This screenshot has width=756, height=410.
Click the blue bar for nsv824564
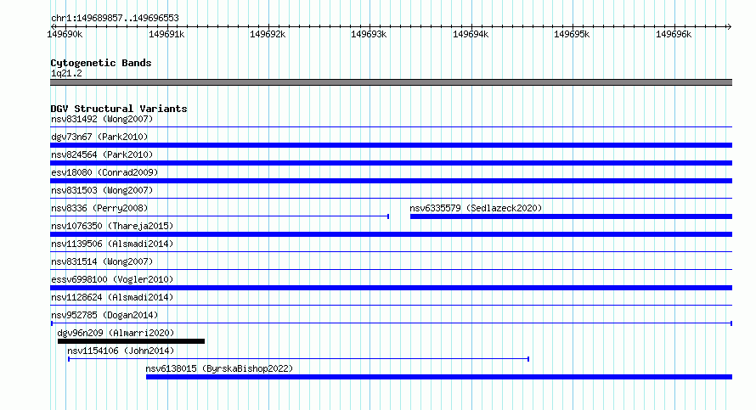391,163
